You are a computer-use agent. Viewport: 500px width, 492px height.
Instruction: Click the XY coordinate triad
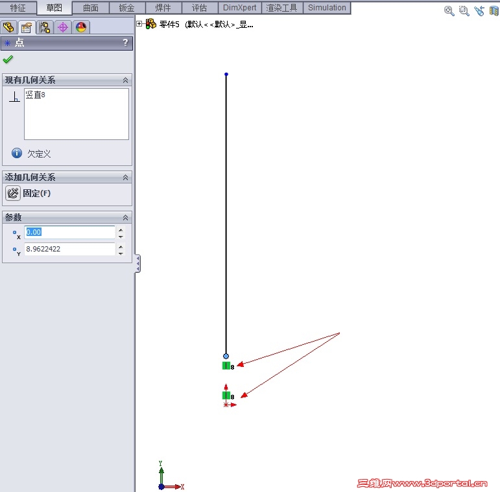(x=171, y=476)
